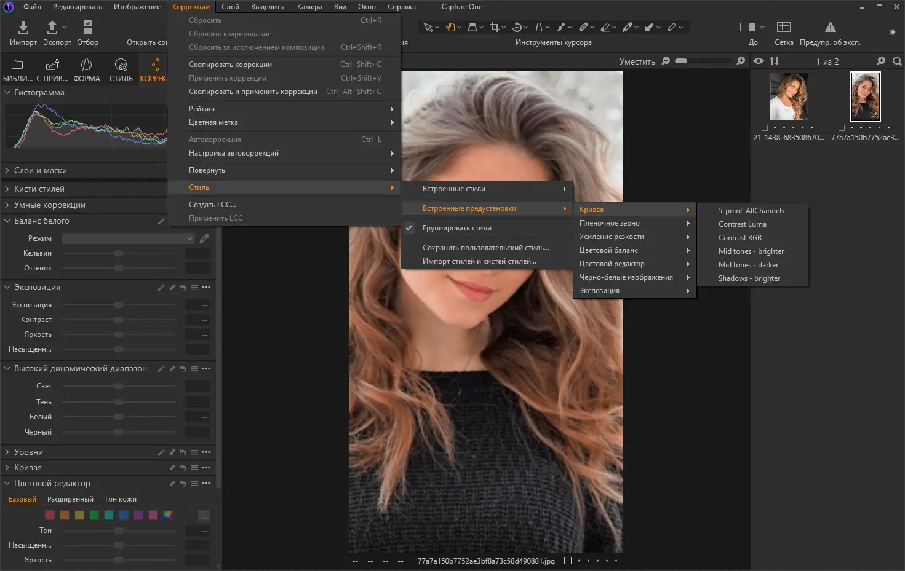The image size is (905, 571).
Task: Switch to the СТИЛЬ tool tab
Action: [x=121, y=68]
